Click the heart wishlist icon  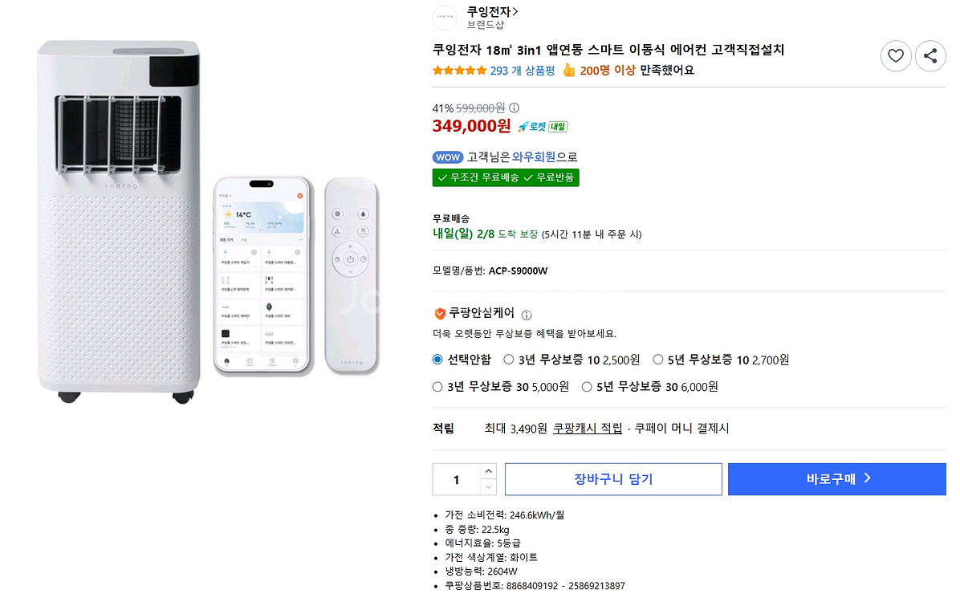click(896, 55)
